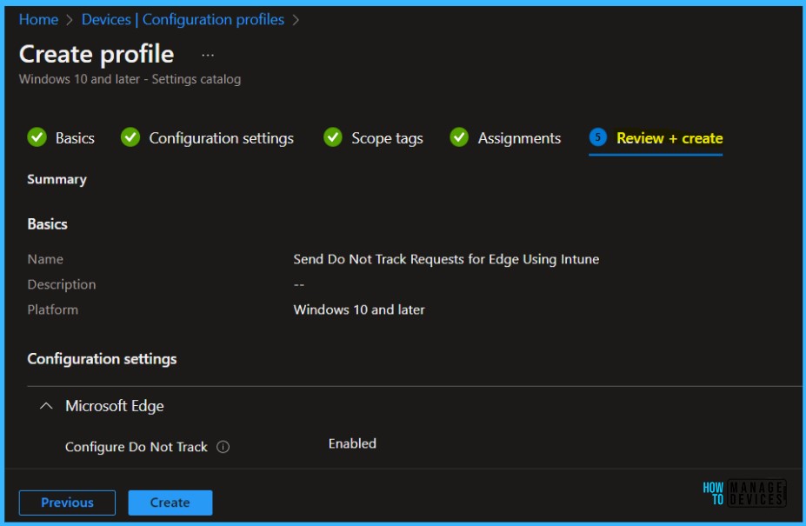Click the 'Microsoft Edge' section heading

(114, 406)
